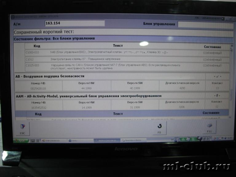236x177 pixels.
Task: Click the Версия HW value 14.1999
Action: [87, 108]
